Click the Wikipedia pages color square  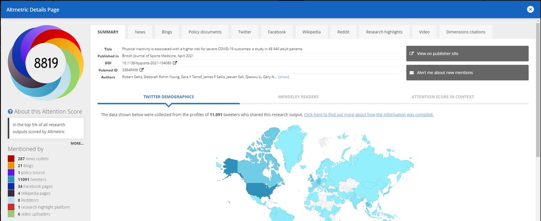(11, 193)
